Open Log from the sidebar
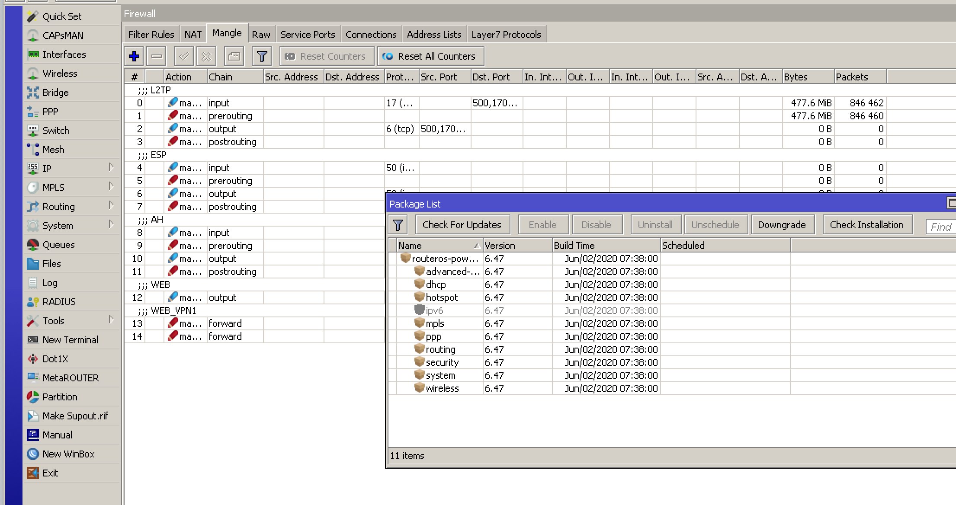The image size is (956, 505). point(71,283)
